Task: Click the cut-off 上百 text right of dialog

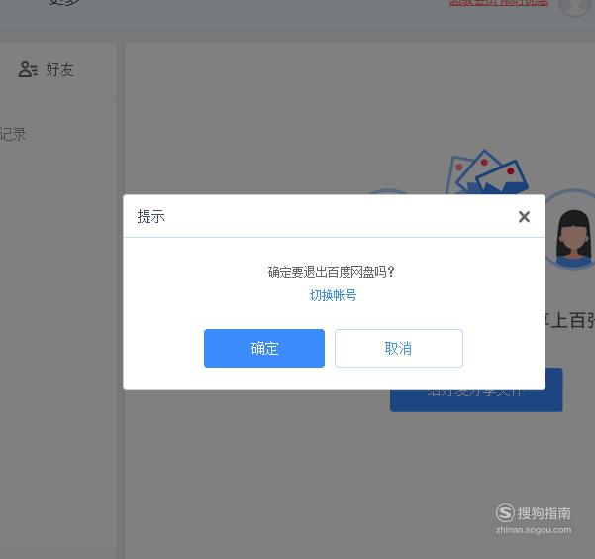Action: tap(570, 320)
